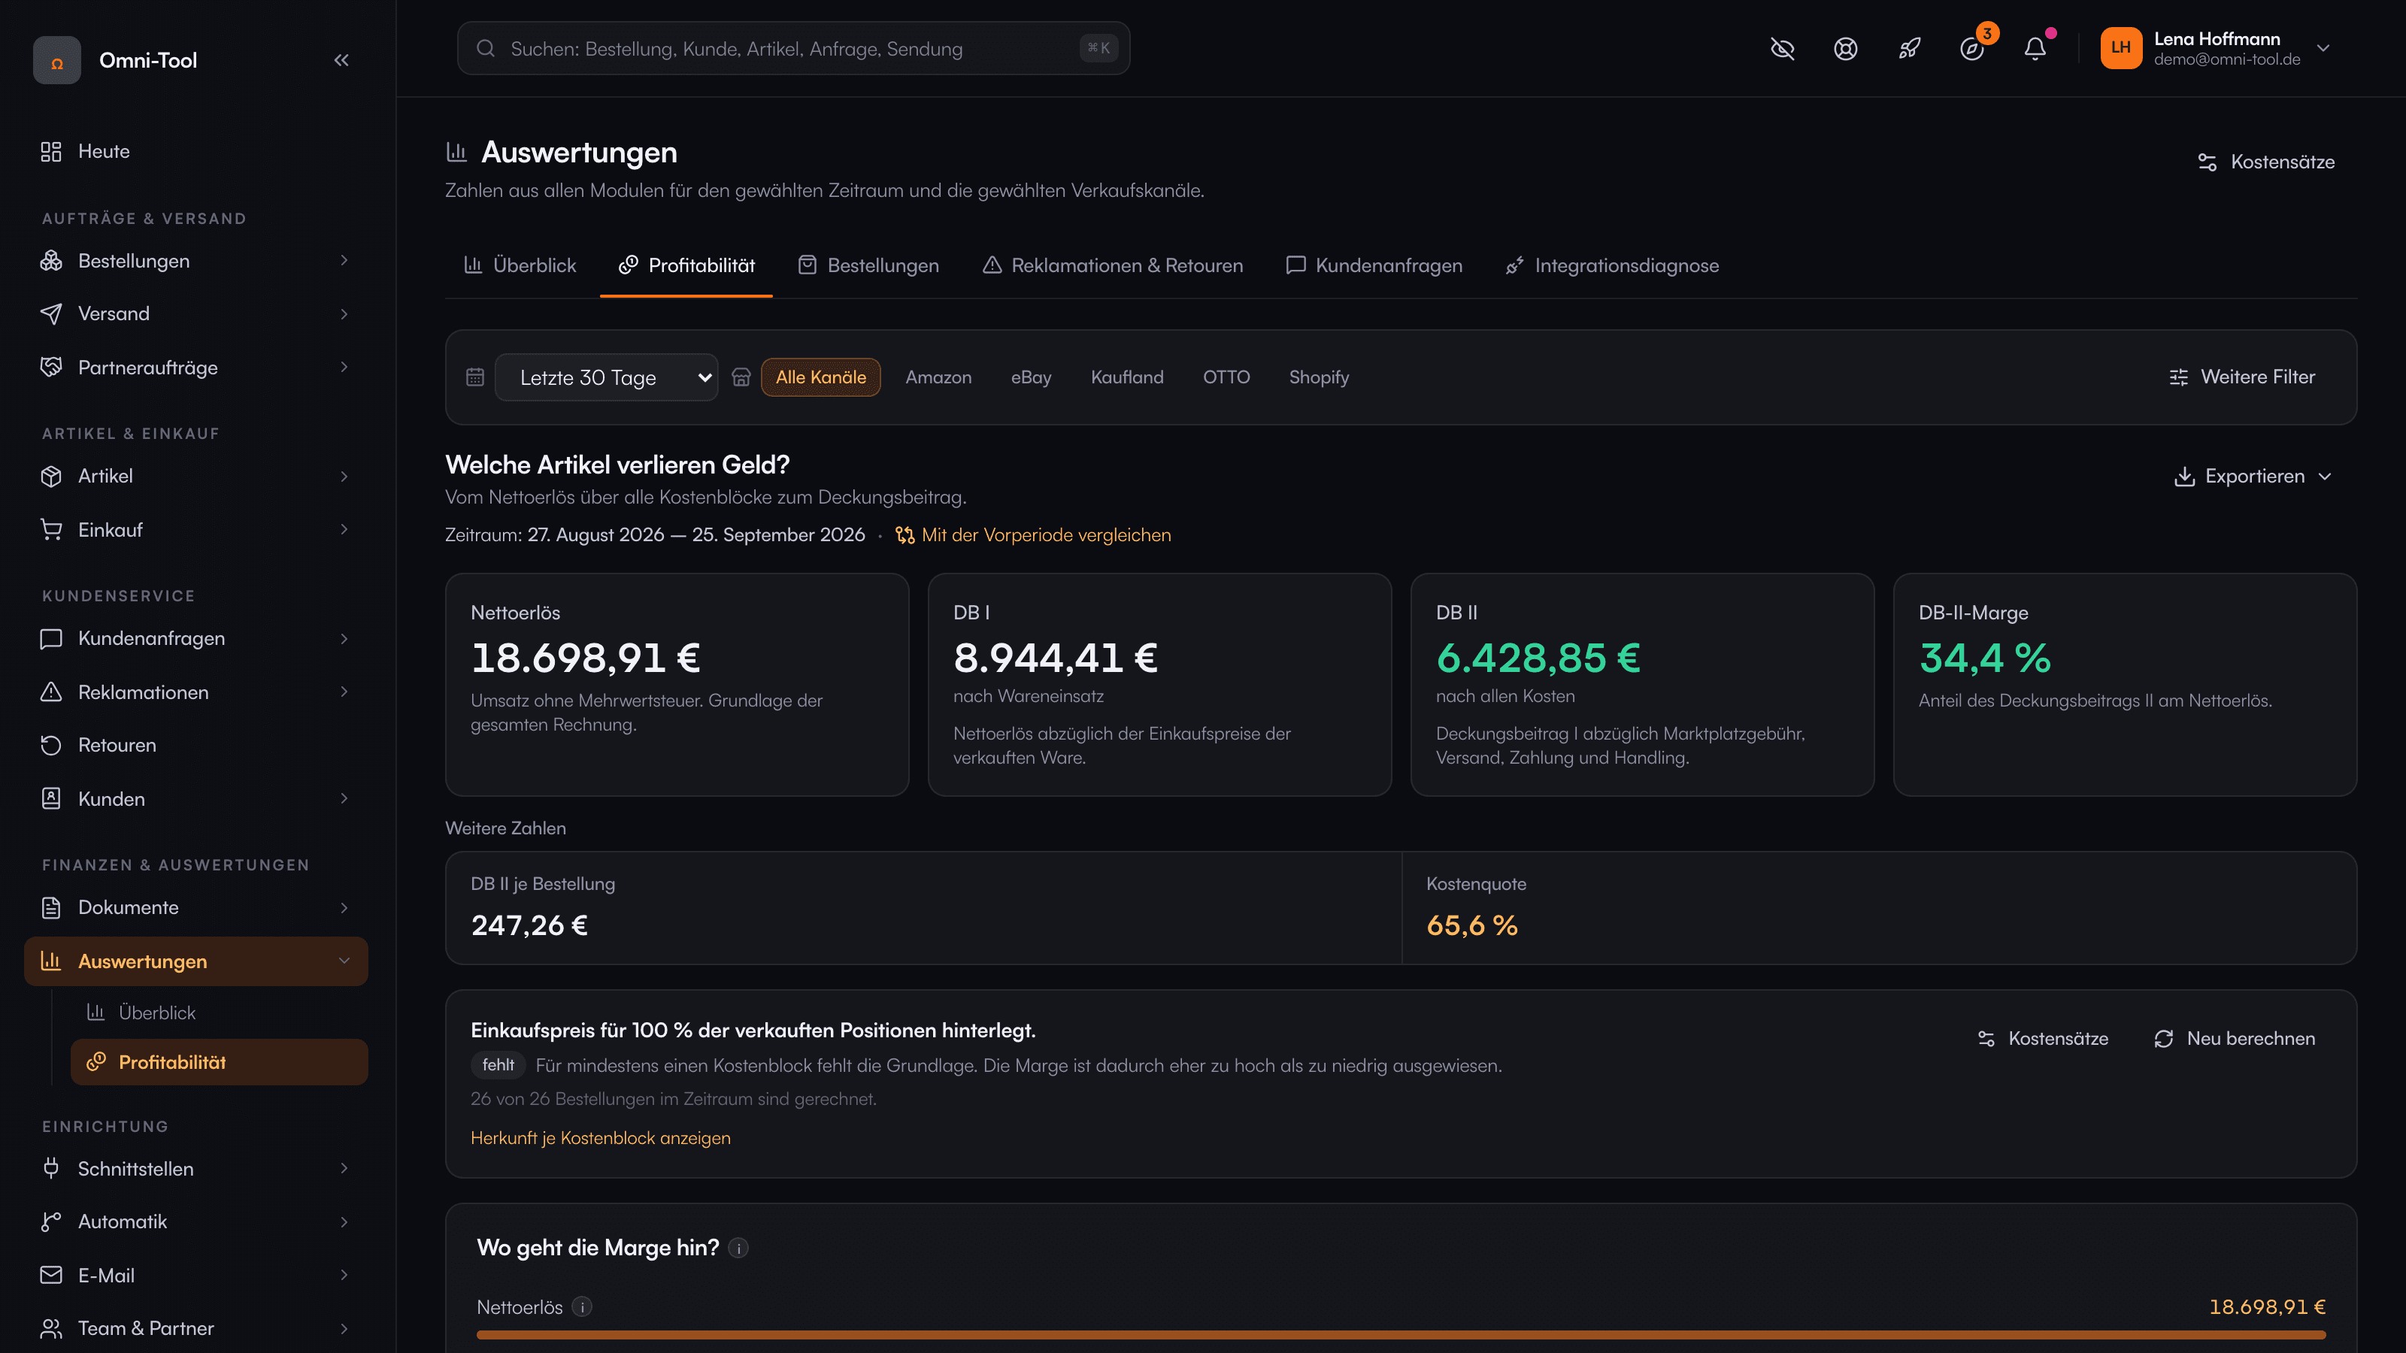The width and height of the screenshot is (2406, 1353).
Task: Click the rocket icon in header
Action: [1909, 49]
